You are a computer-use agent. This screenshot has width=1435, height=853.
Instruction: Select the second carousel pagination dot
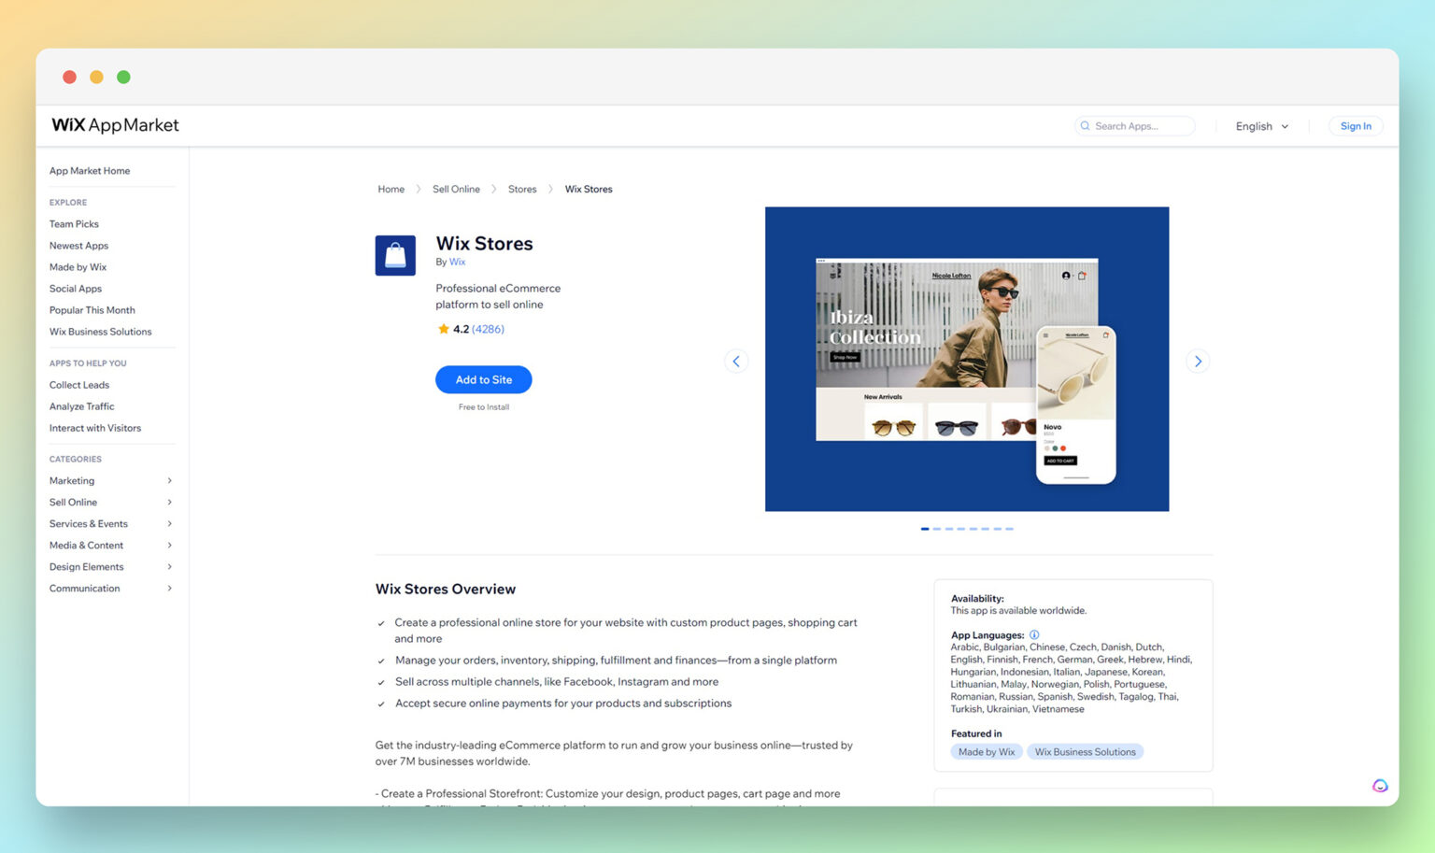[x=936, y=528]
